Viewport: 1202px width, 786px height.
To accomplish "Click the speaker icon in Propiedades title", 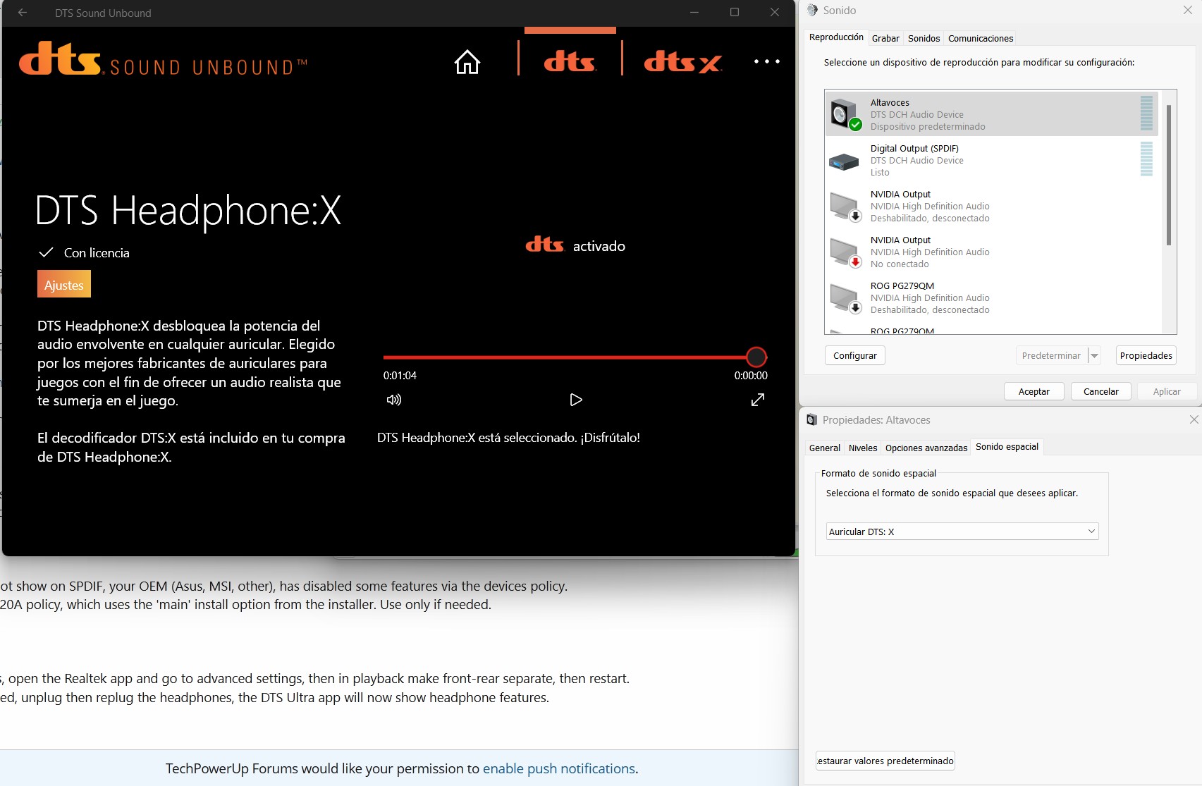I will click(x=811, y=419).
